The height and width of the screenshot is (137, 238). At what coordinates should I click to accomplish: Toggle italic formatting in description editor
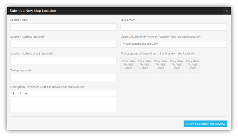(x=20, y=93)
